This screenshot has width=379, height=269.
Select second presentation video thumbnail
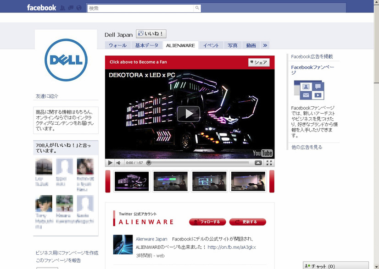click(171, 181)
